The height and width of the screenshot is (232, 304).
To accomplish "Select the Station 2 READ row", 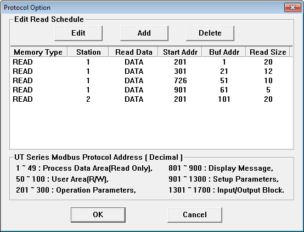I will 151,99.
